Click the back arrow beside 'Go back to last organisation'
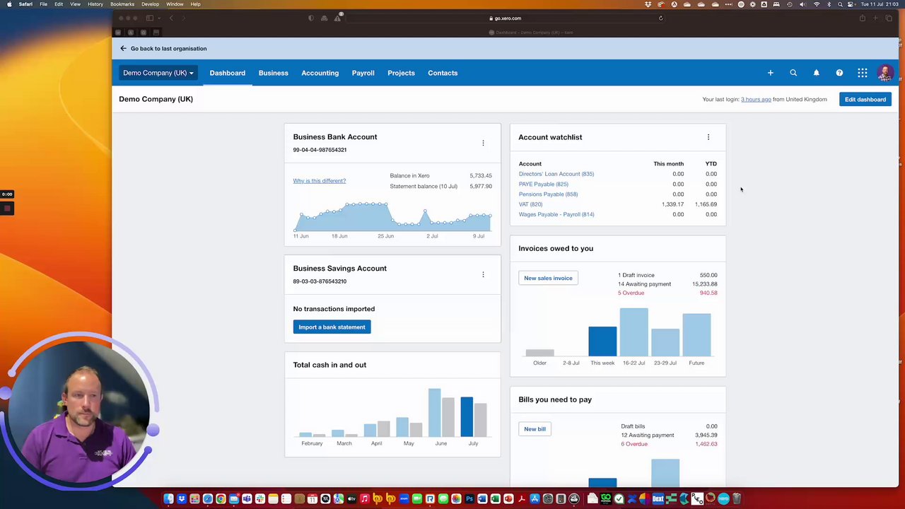This screenshot has width=905, height=509. 123,49
